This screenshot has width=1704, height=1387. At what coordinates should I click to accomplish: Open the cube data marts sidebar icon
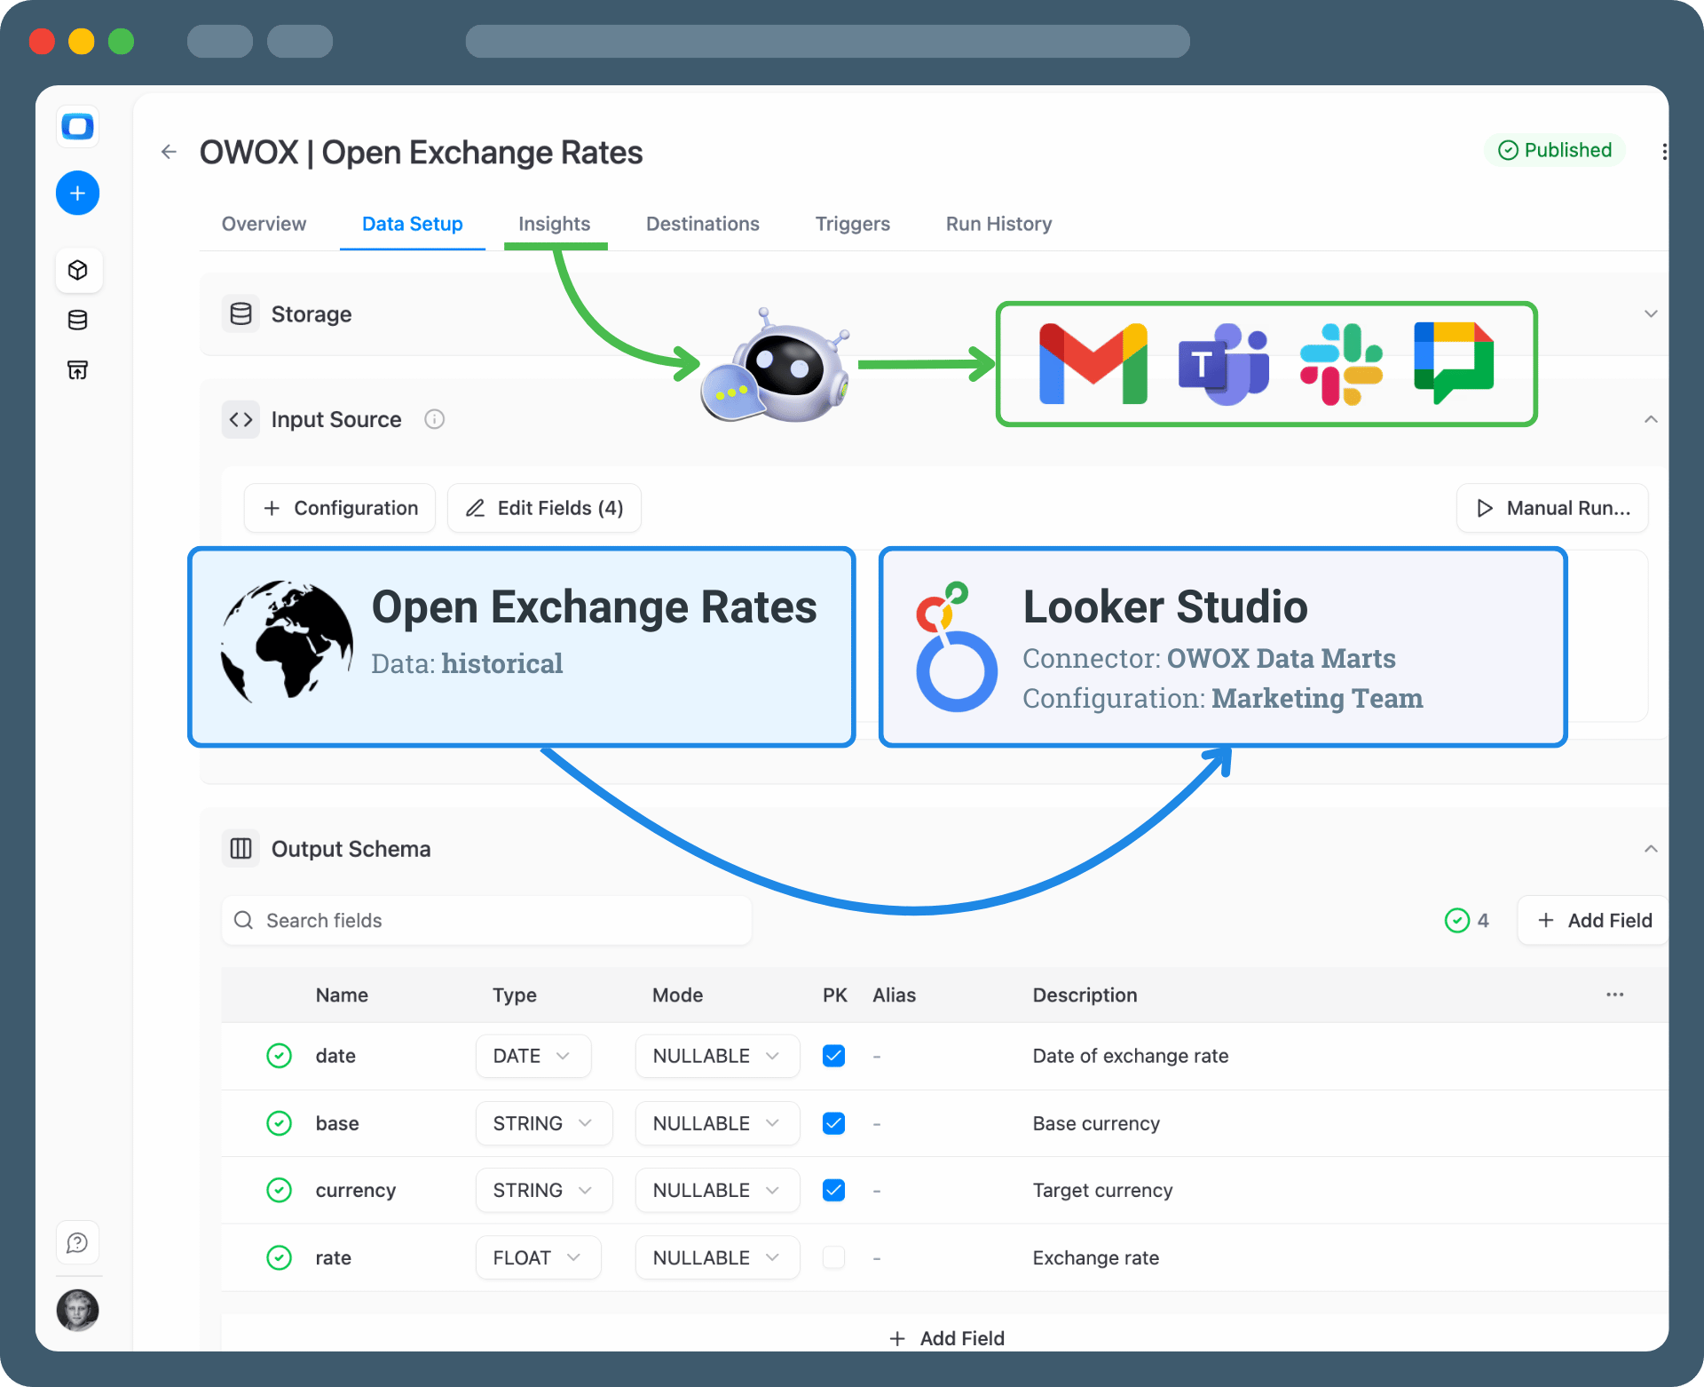(x=77, y=270)
